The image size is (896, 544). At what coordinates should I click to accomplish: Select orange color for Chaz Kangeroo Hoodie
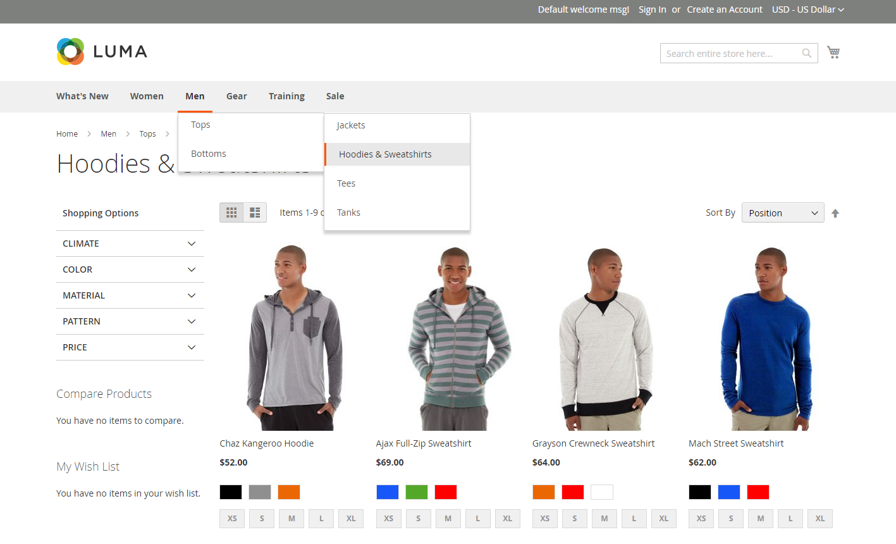click(289, 492)
